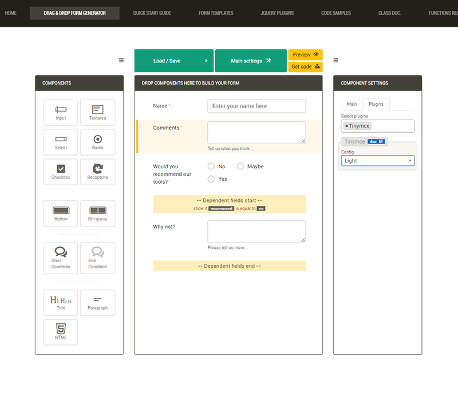
Task: Open the Config dropdown showing Light
Action: tap(377, 161)
